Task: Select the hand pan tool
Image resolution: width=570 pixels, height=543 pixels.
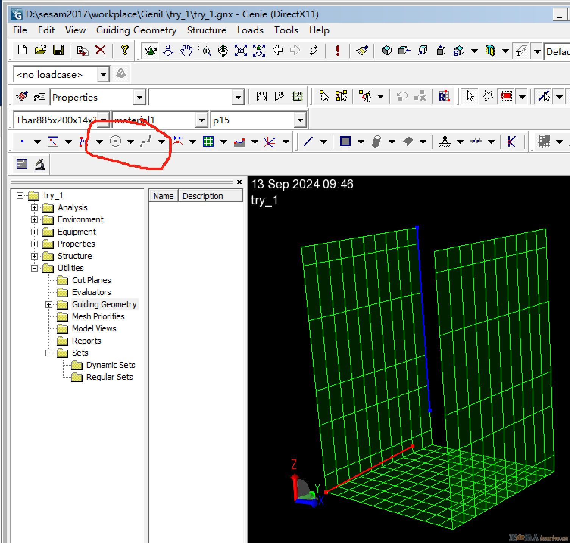Action: point(186,50)
